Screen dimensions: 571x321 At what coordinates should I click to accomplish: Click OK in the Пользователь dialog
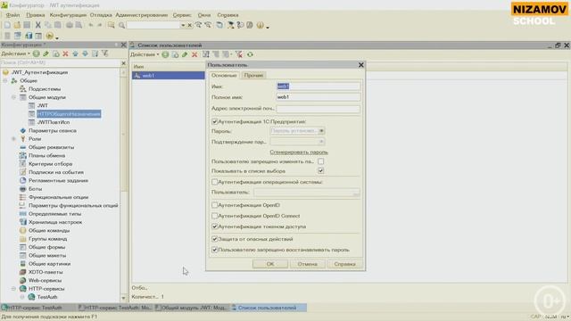(270, 264)
